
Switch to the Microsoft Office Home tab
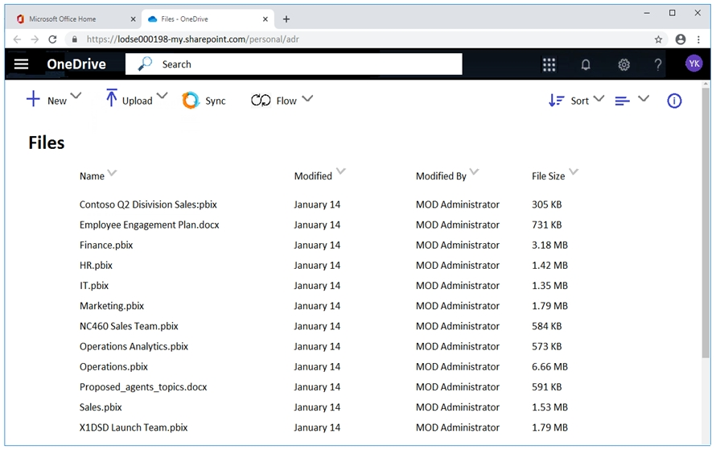click(76, 19)
